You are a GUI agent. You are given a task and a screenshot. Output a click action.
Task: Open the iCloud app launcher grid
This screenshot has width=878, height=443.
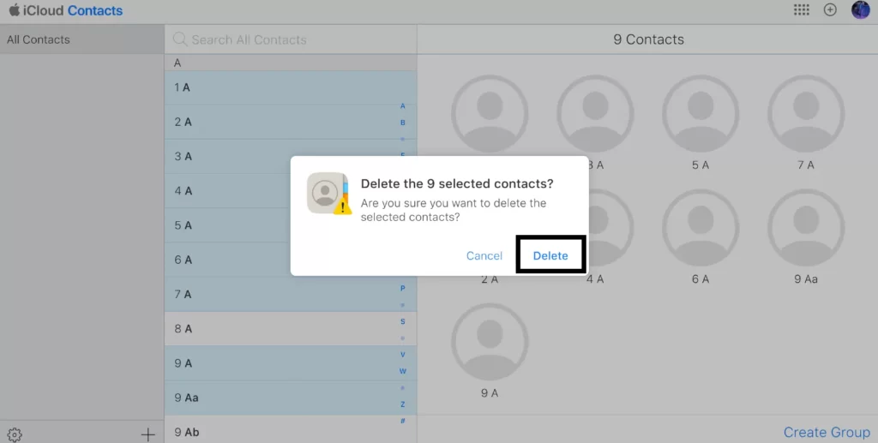point(802,10)
